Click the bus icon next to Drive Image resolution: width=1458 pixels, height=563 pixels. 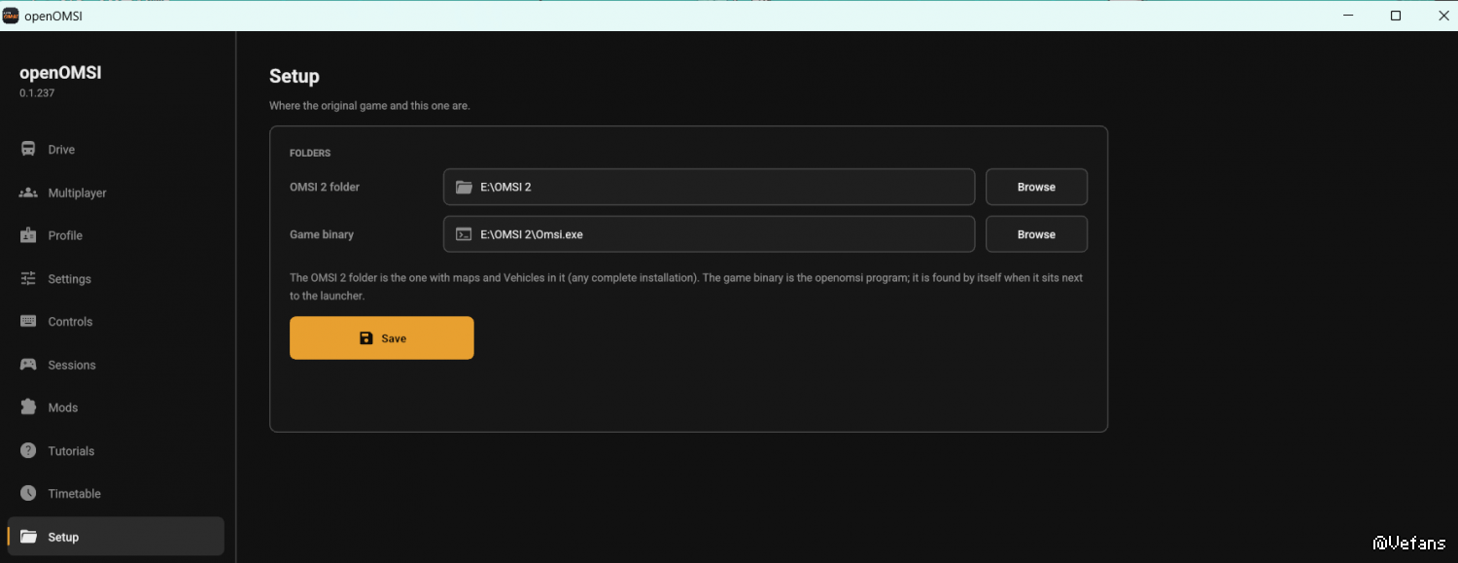(28, 150)
